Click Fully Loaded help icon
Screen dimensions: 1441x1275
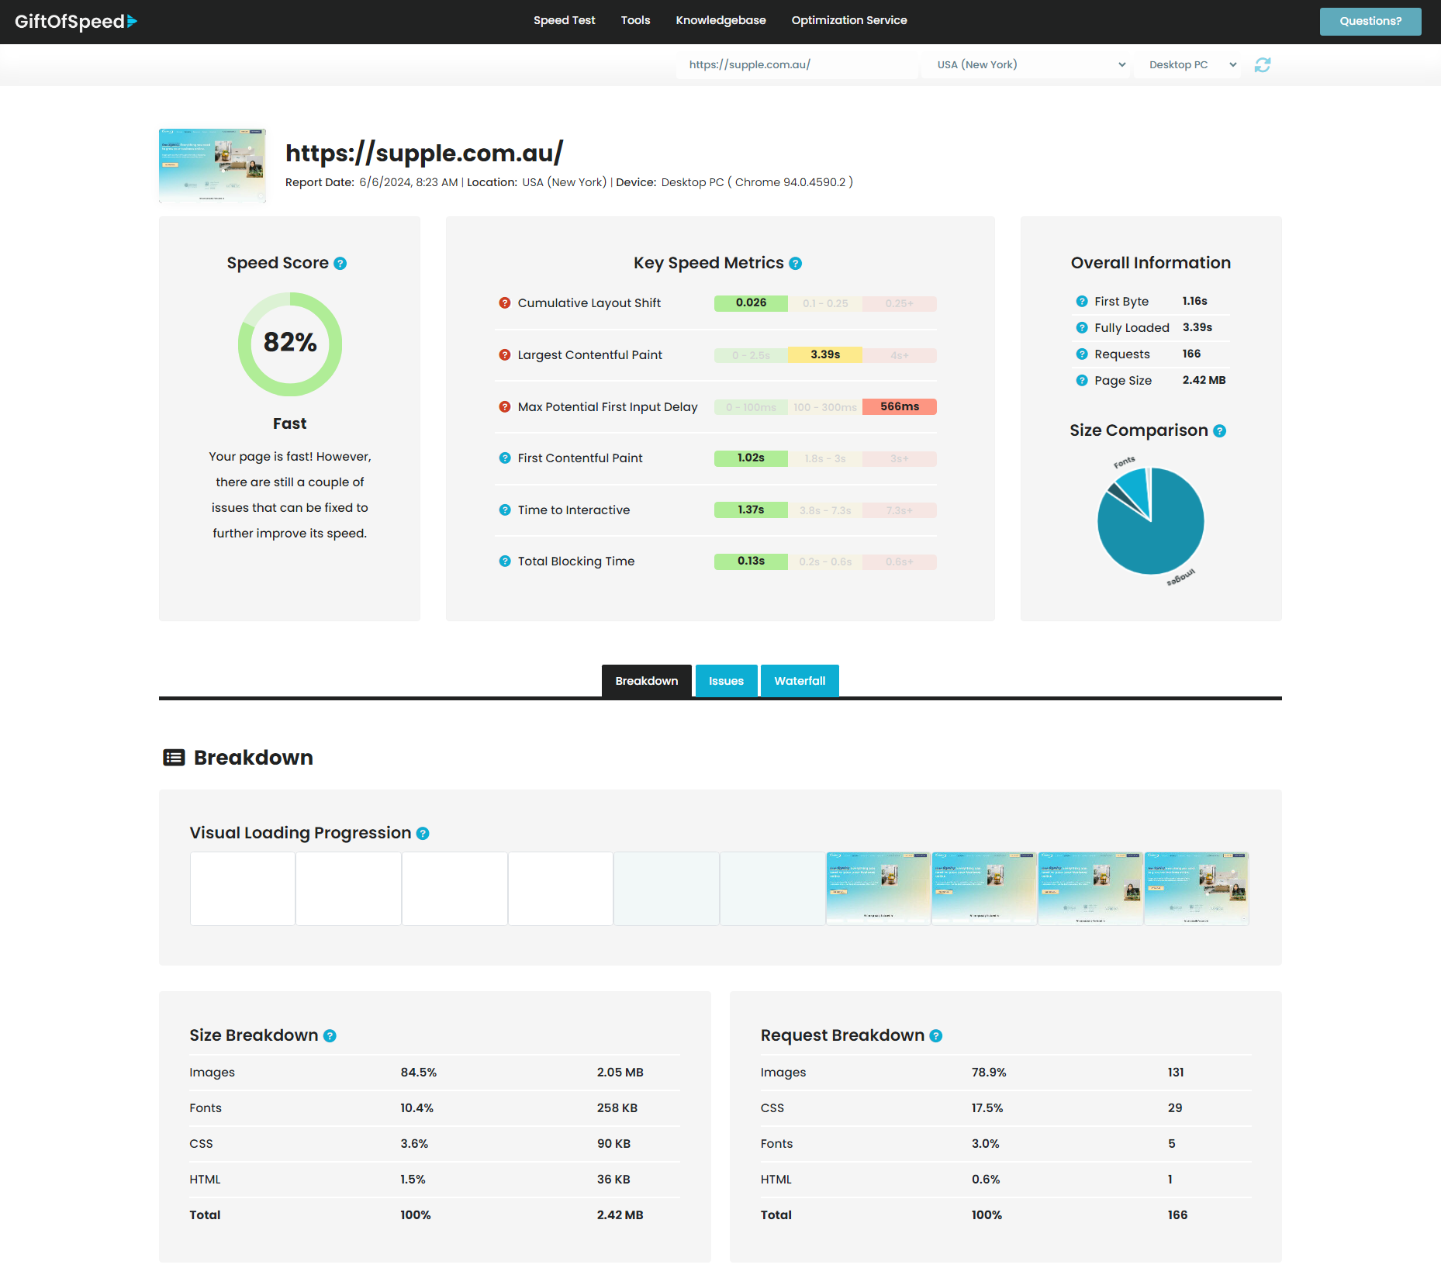tap(1082, 328)
